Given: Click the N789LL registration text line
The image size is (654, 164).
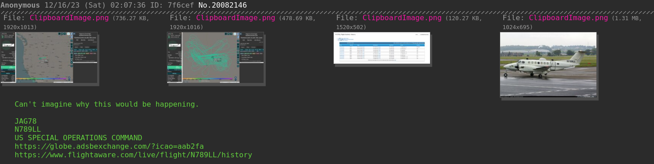Looking at the screenshot, I should pyautogui.click(x=28, y=129).
